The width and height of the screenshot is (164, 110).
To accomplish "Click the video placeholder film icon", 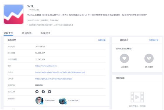I will click(137, 97).
